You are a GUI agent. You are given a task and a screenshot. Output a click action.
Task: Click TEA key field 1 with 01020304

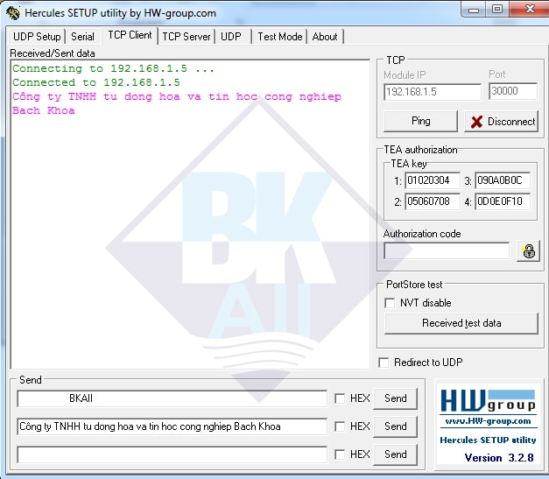[x=433, y=180]
